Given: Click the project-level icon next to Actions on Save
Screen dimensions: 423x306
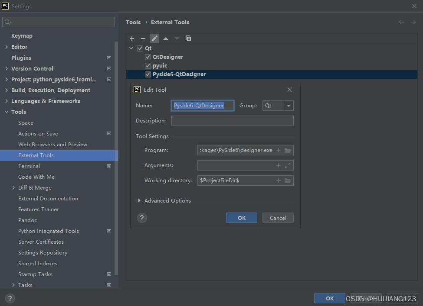Looking at the screenshot, I should [x=109, y=133].
